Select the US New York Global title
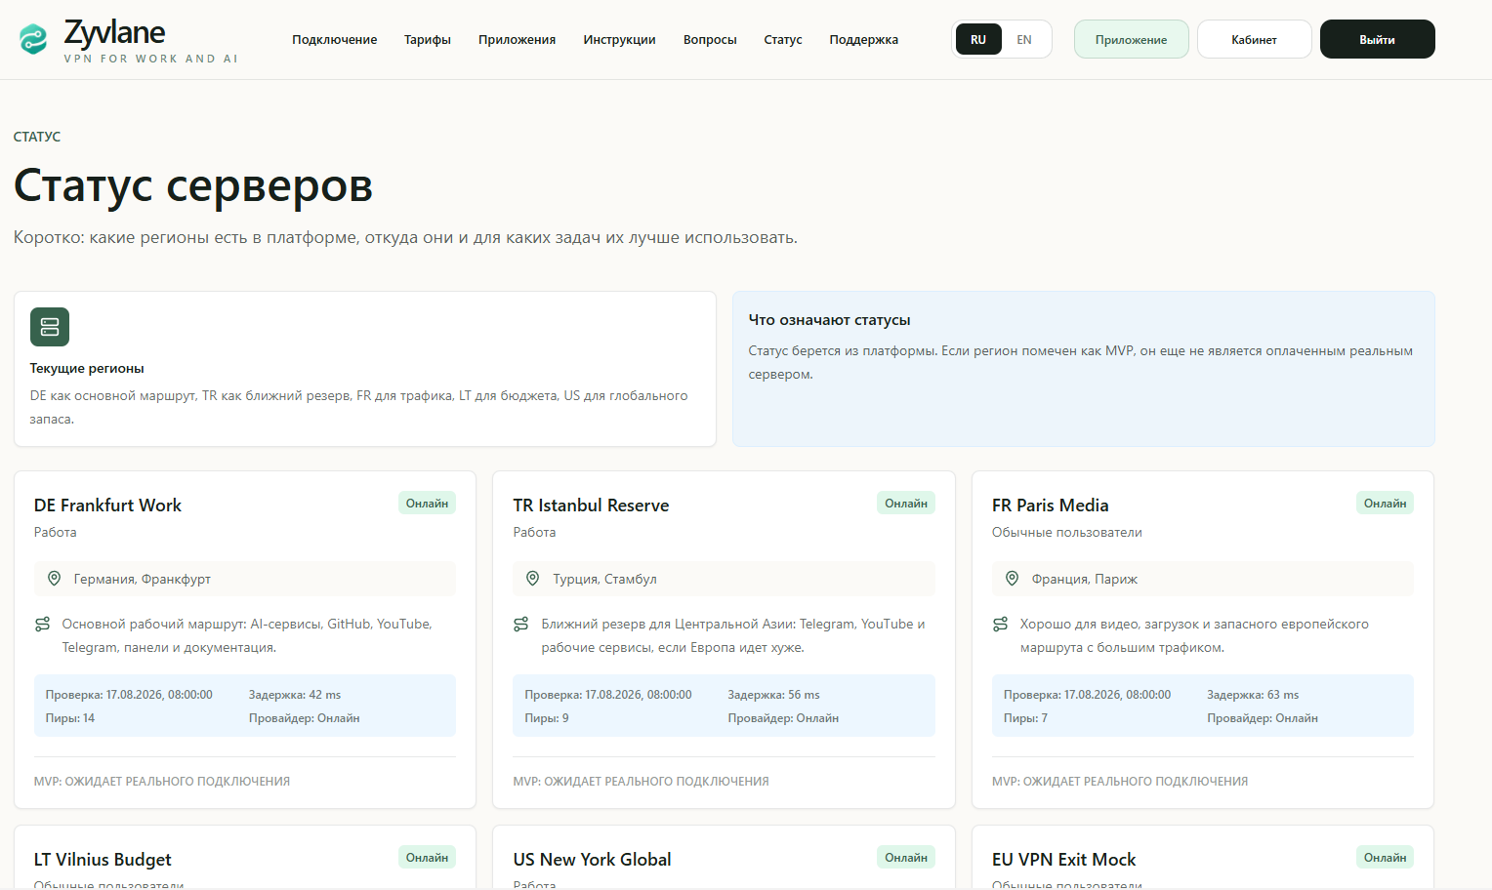Viewport: 1492px width, 890px height. tap(592, 860)
